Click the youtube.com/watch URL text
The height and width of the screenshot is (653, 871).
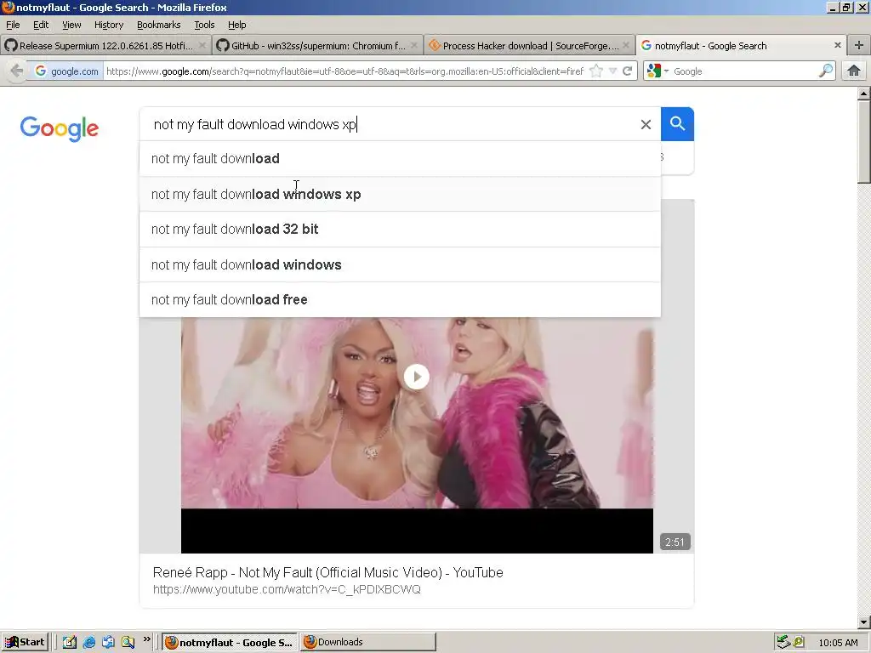coord(287,589)
